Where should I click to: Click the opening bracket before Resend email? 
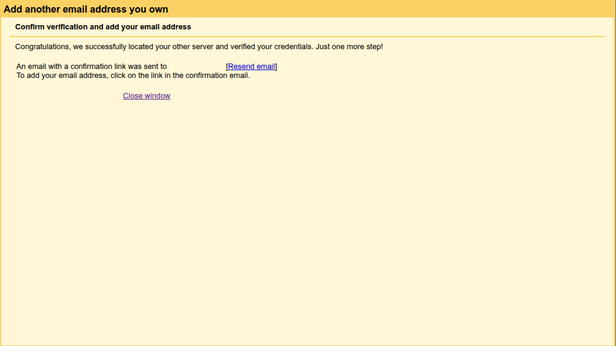tap(227, 67)
